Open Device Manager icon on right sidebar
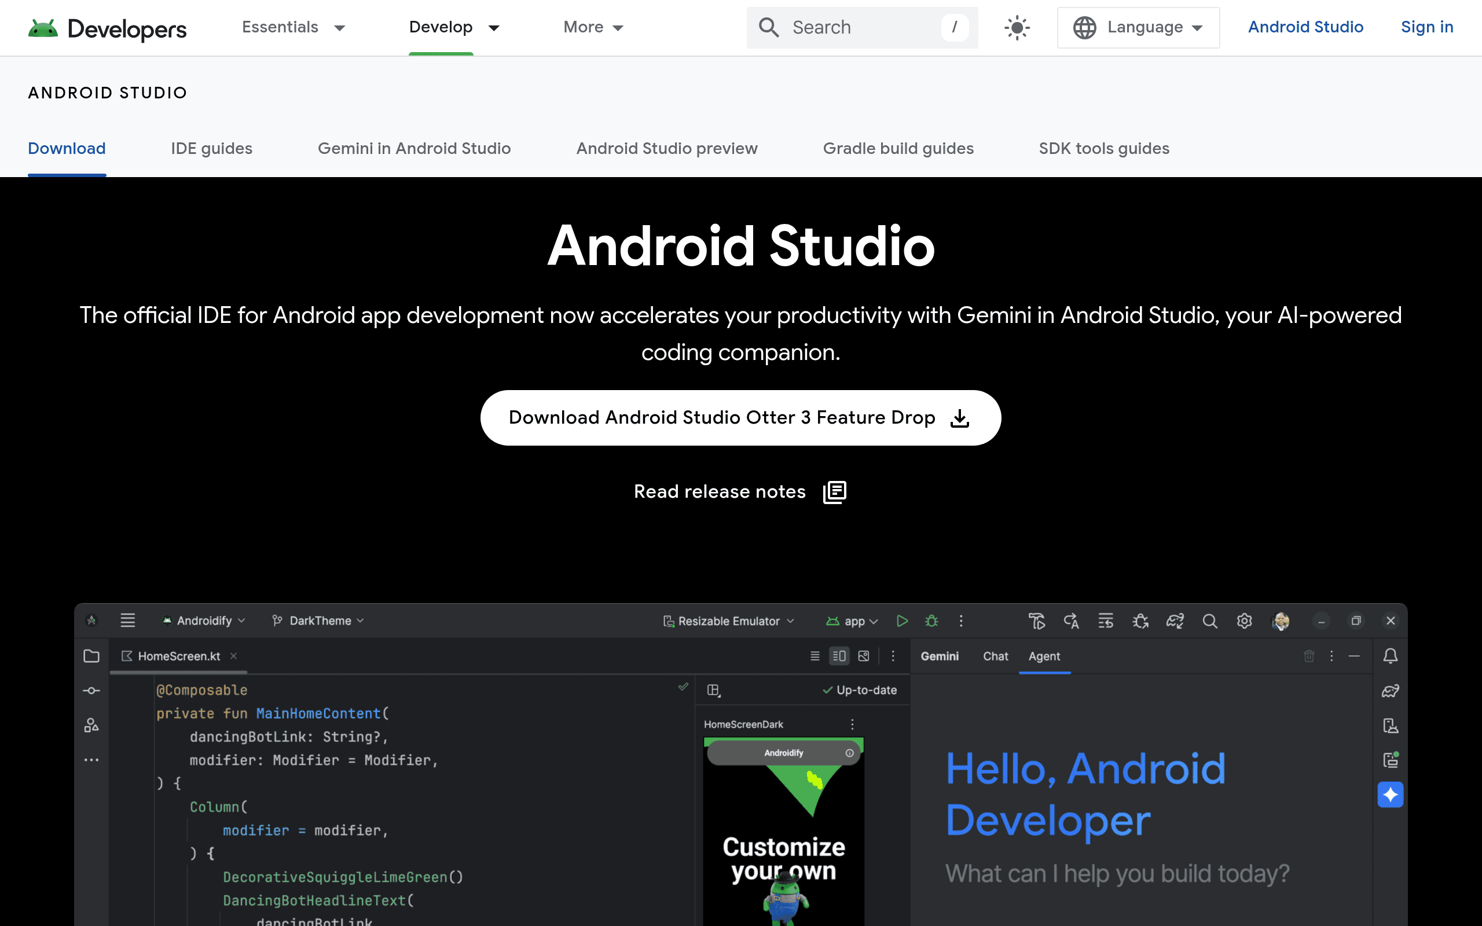1482x926 pixels. tap(1390, 726)
